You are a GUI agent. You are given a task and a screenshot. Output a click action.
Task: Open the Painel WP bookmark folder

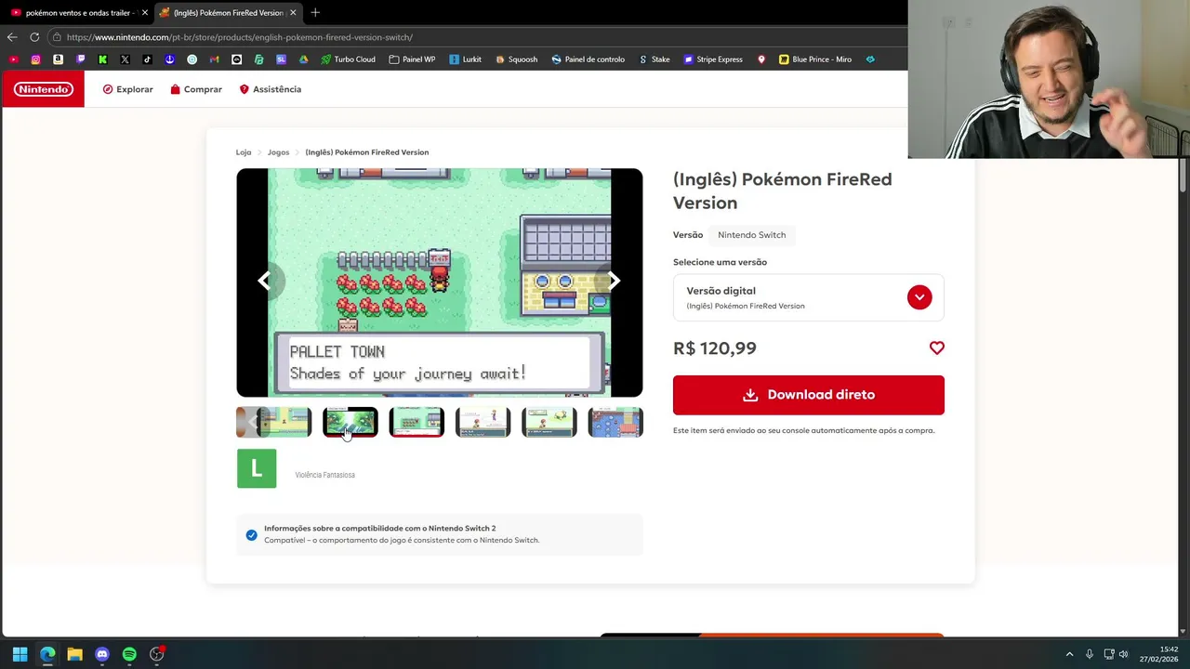[x=412, y=59]
